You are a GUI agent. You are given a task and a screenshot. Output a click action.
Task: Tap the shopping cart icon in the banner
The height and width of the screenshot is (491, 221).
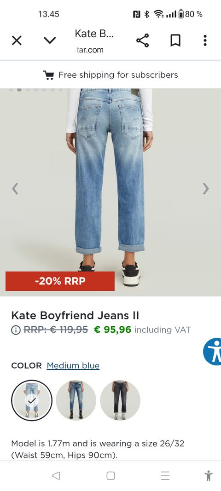(48, 75)
